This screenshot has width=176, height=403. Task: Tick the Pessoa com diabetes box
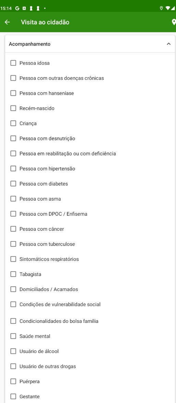pyautogui.click(x=13, y=184)
